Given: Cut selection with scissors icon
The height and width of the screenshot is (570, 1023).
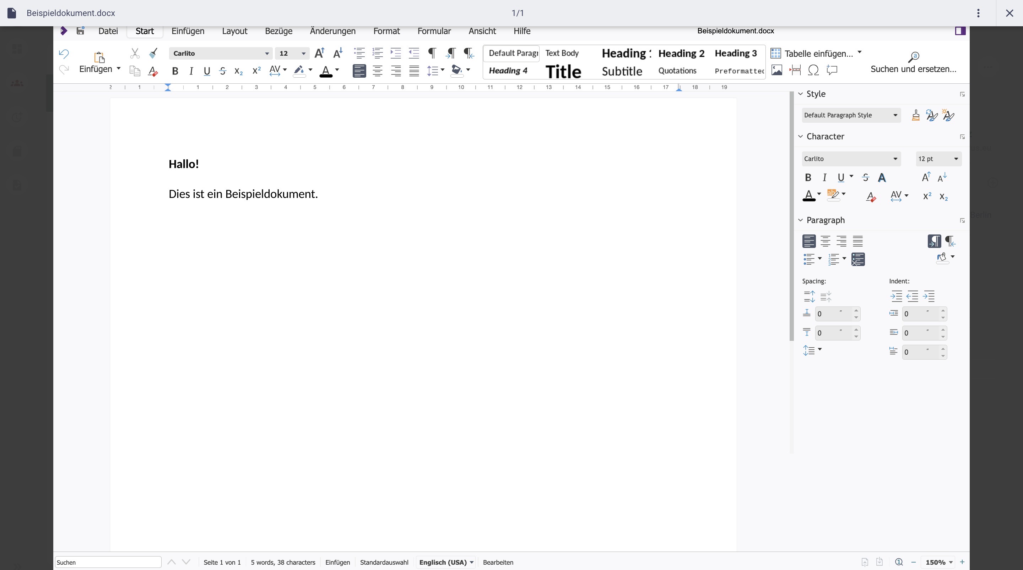Looking at the screenshot, I should (x=135, y=53).
